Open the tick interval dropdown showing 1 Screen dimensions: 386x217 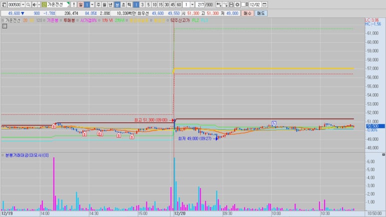192,4
